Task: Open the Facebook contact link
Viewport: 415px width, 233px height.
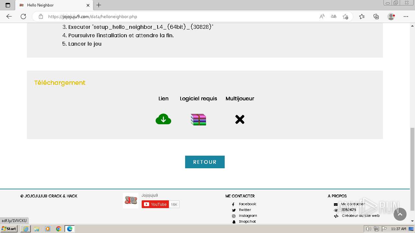Action: tap(247, 204)
